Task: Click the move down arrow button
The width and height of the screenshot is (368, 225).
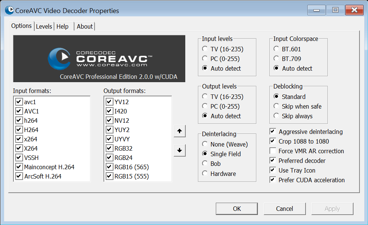Action: pos(179,150)
